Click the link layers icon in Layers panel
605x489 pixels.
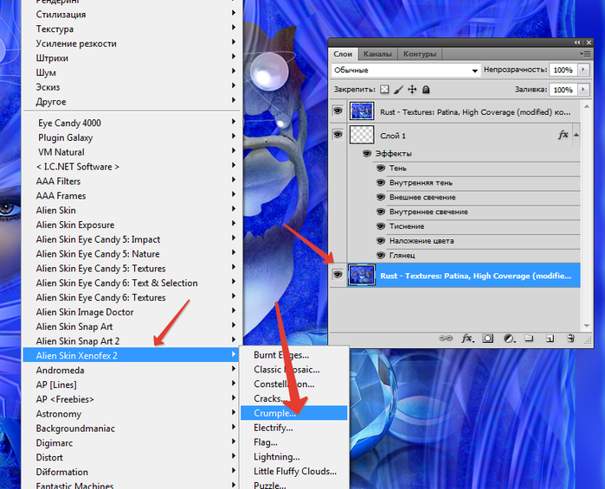pyautogui.click(x=446, y=338)
